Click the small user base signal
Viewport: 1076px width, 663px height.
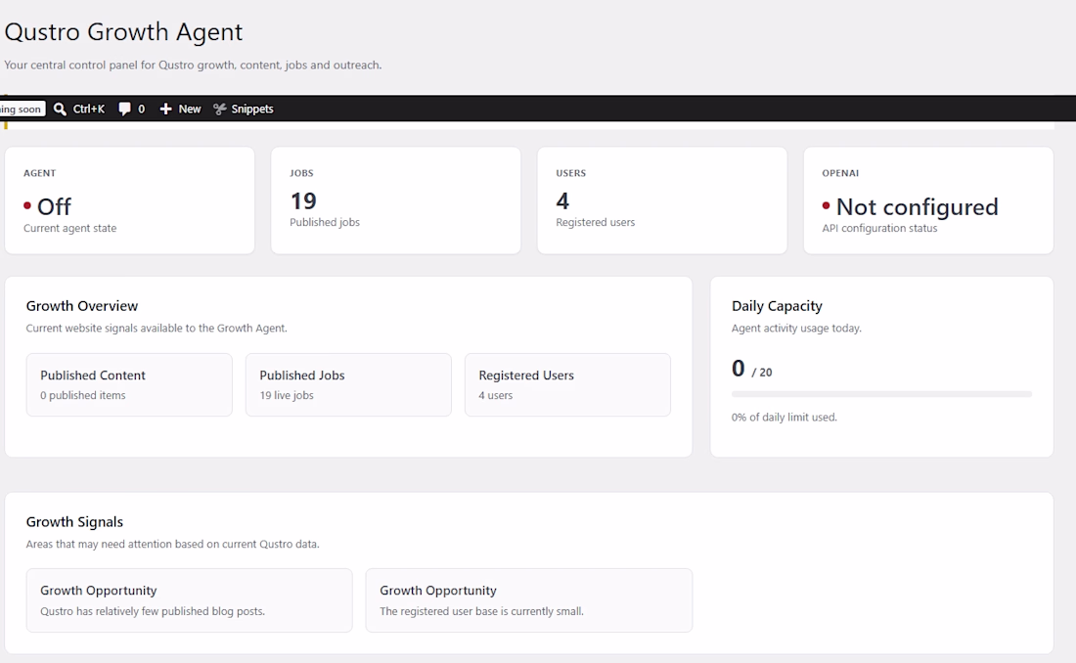529,600
